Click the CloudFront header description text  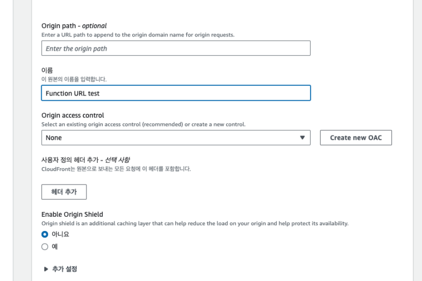click(x=116, y=169)
